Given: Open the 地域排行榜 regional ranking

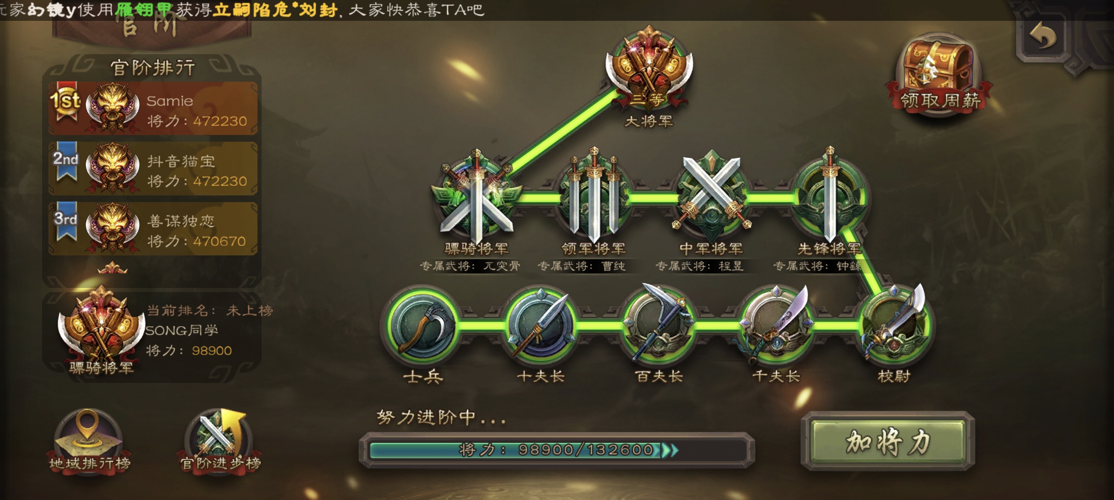Looking at the screenshot, I should pos(88,441).
